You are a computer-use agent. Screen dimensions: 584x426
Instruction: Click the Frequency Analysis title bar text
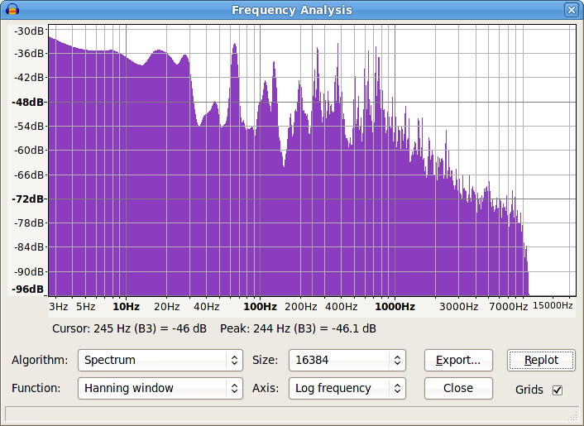[291, 10]
